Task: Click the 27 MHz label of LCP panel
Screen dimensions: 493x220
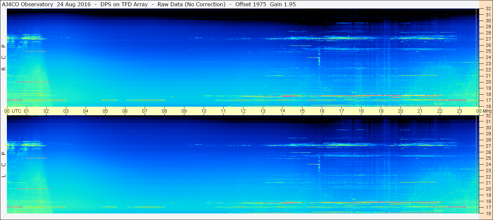Action: 488,146
